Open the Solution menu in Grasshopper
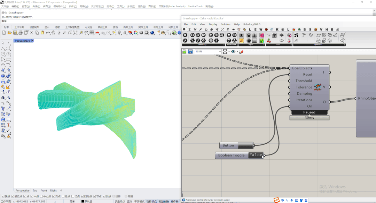Viewport: 376px width, 203px height. [226, 24]
